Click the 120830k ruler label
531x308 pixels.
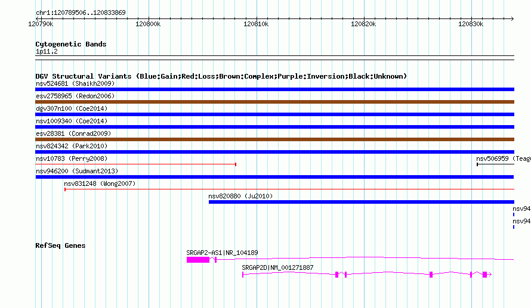(471, 24)
